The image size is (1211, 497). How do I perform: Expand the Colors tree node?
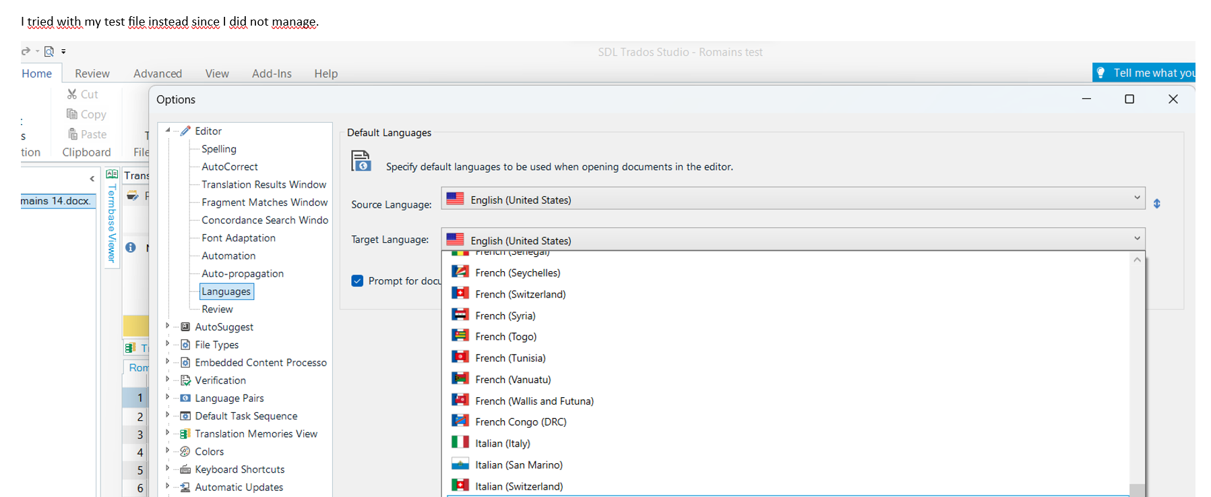[168, 450]
